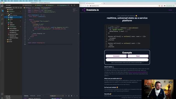176x99 pixels.
Task: Open the Extensions view icon
Action: click(2, 24)
